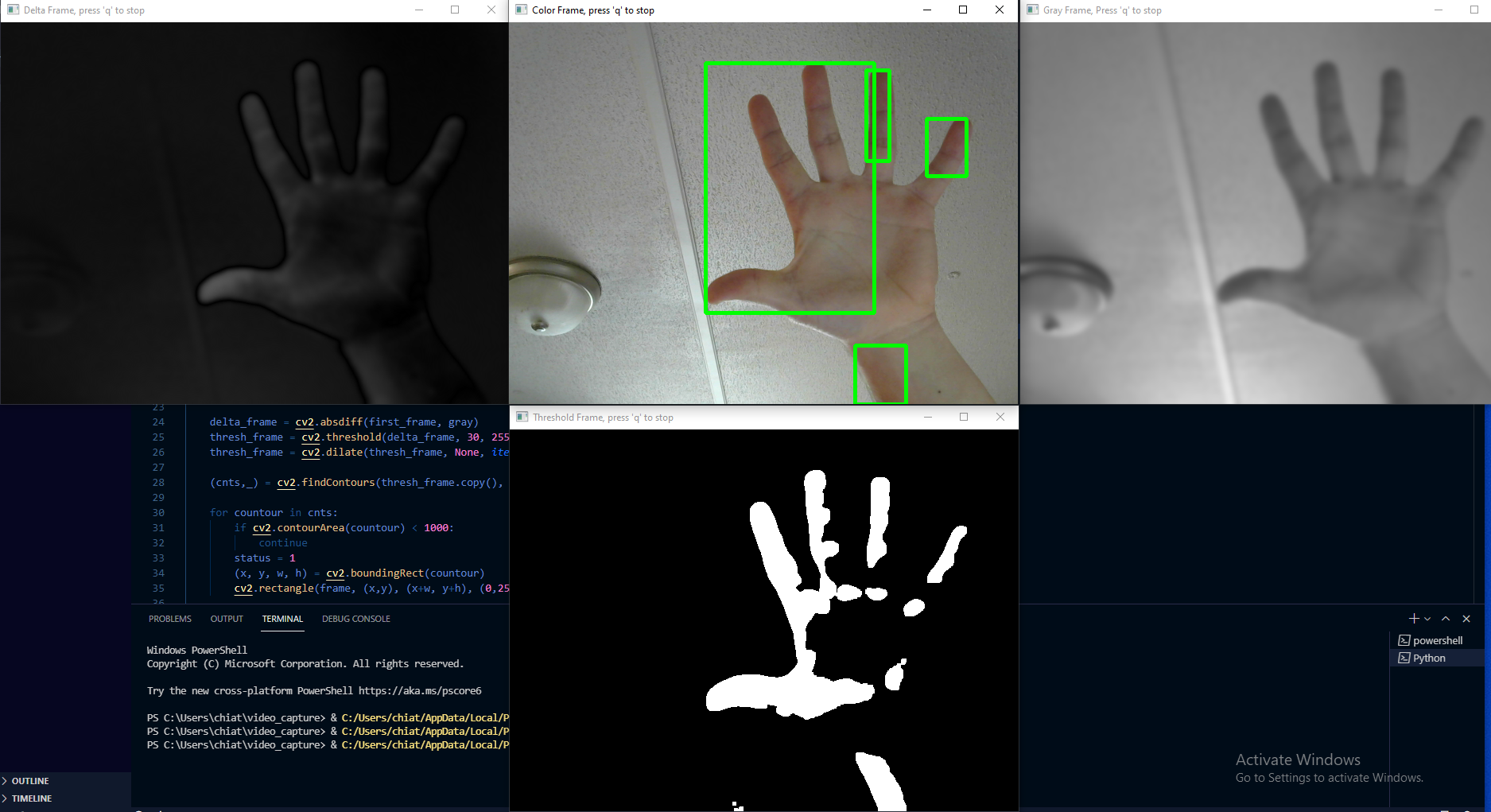Viewport: 1491px width, 812px height.
Task: Open a new terminal with the plus icon
Action: click(x=1414, y=619)
